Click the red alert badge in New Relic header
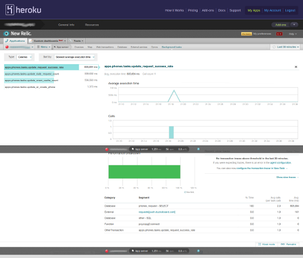The image size is (303, 258). (279, 34)
